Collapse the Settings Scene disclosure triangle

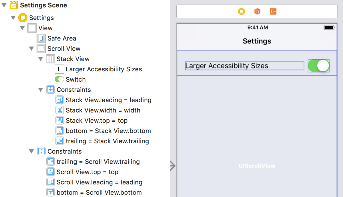click(x=4, y=5)
